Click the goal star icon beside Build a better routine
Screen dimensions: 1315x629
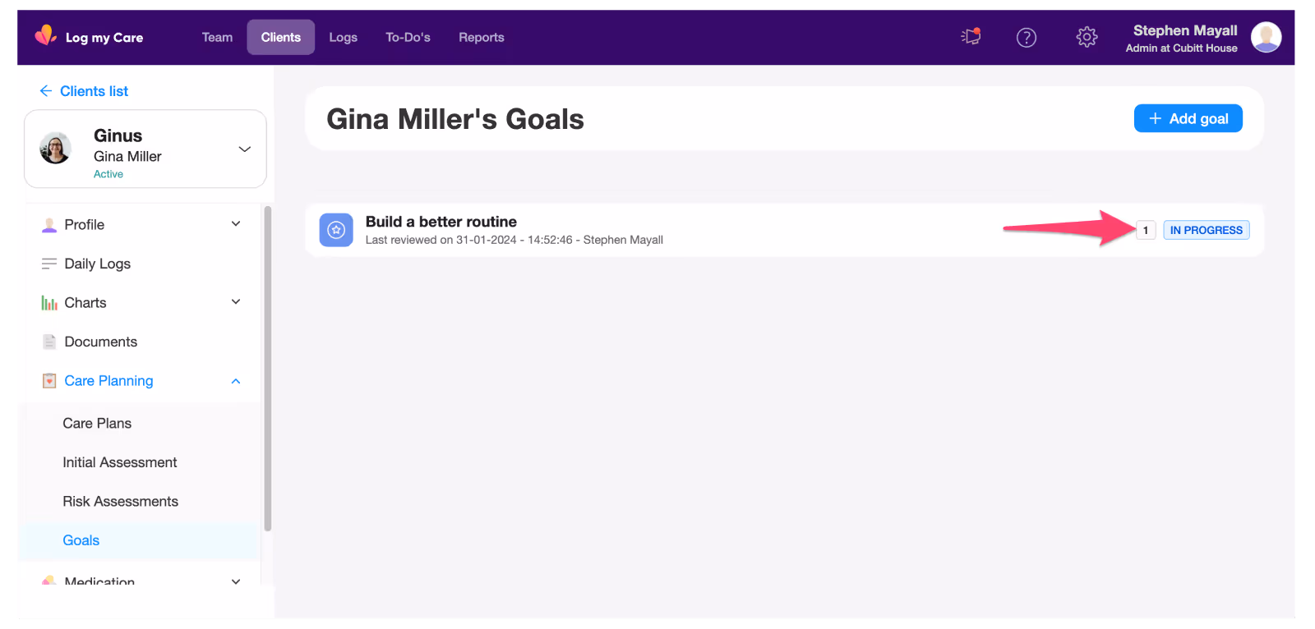[336, 230]
